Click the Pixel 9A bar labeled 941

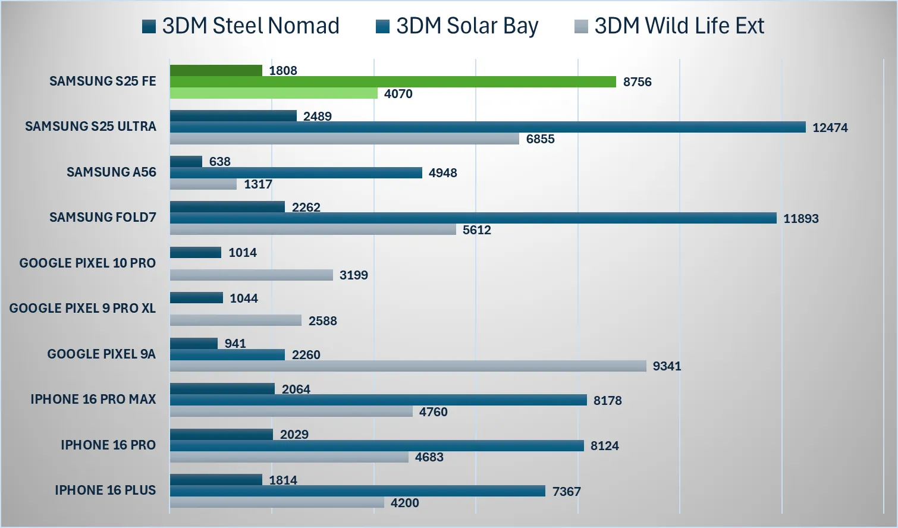(x=194, y=343)
